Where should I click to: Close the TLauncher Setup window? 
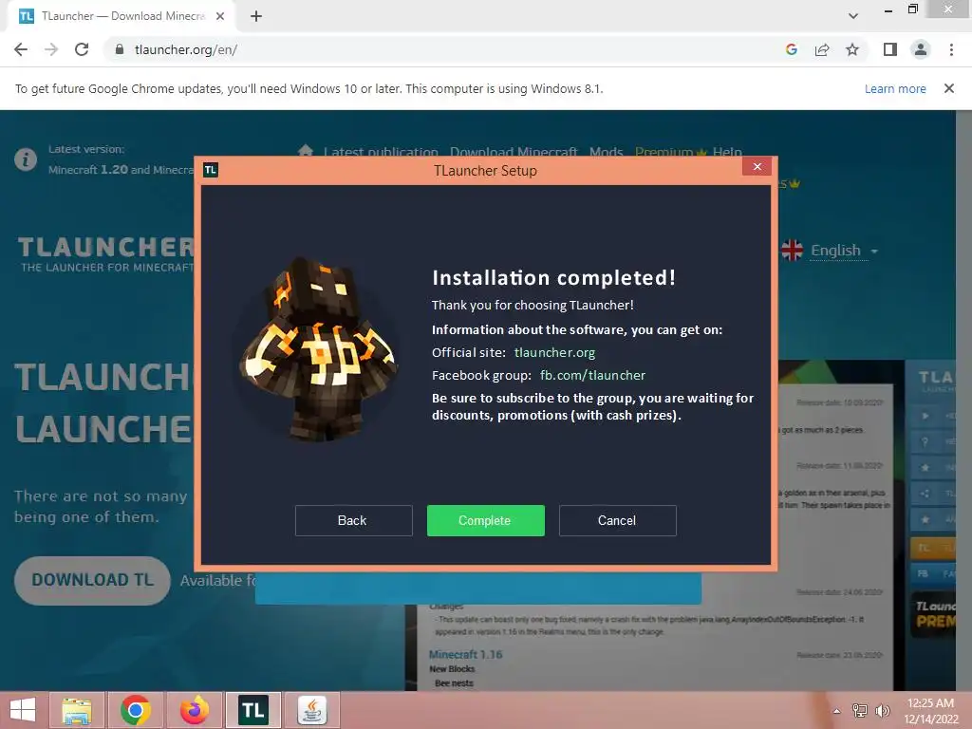coord(757,166)
